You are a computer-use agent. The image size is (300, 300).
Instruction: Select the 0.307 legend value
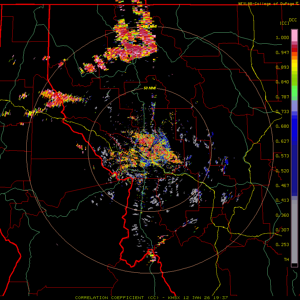(x=282, y=230)
